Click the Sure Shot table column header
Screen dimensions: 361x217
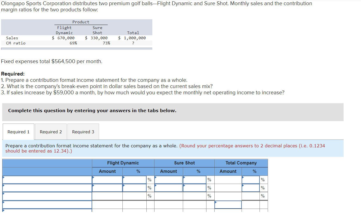click(x=184, y=163)
